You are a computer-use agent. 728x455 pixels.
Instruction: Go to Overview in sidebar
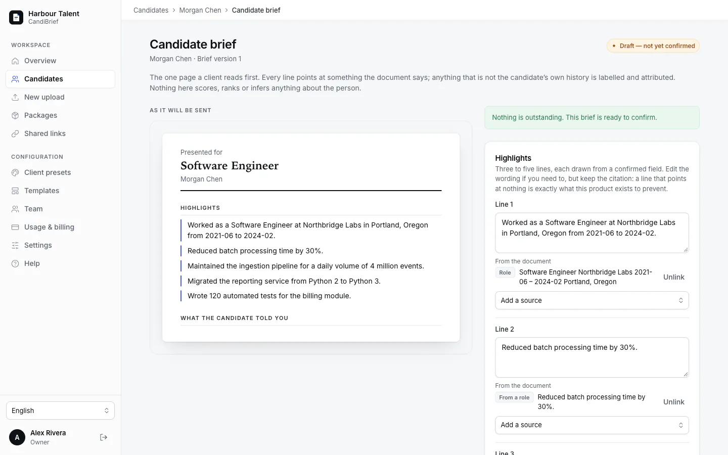(60, 61)
